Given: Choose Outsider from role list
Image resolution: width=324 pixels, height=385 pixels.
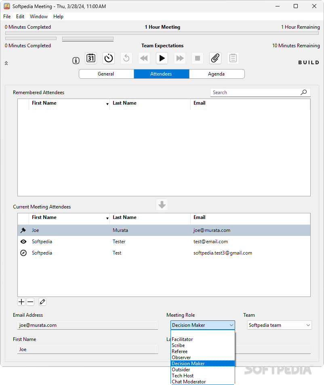Looking at the screenshot, I should (203, 370).
